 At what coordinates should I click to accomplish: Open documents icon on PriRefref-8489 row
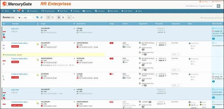click(x=38, y=60)
